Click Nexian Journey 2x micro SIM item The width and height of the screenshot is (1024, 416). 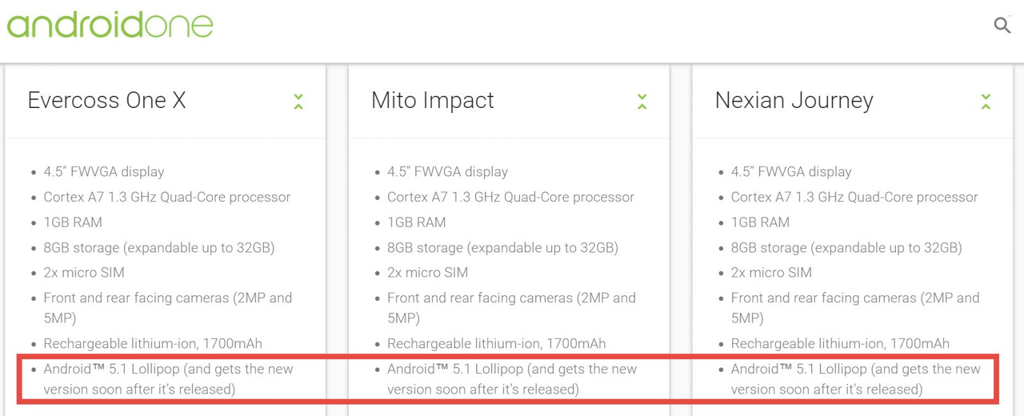(771, 273)
